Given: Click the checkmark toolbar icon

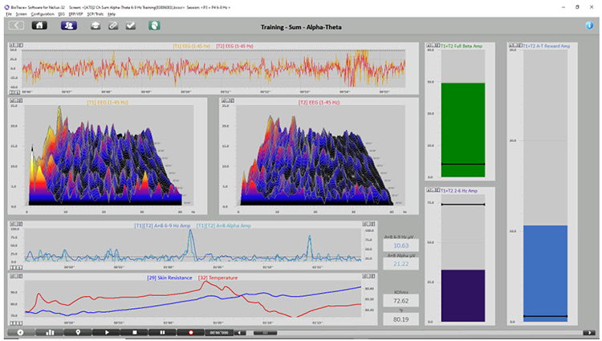Looking at the screenshot, I should tap(131, 26).
